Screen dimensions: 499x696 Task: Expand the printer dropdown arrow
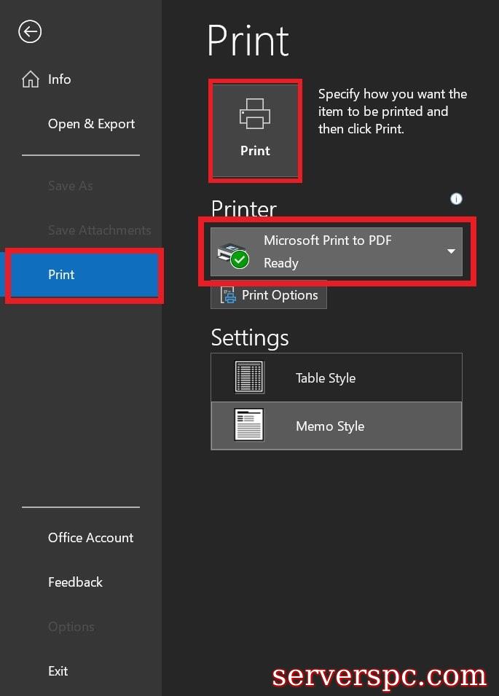[451, 251]
